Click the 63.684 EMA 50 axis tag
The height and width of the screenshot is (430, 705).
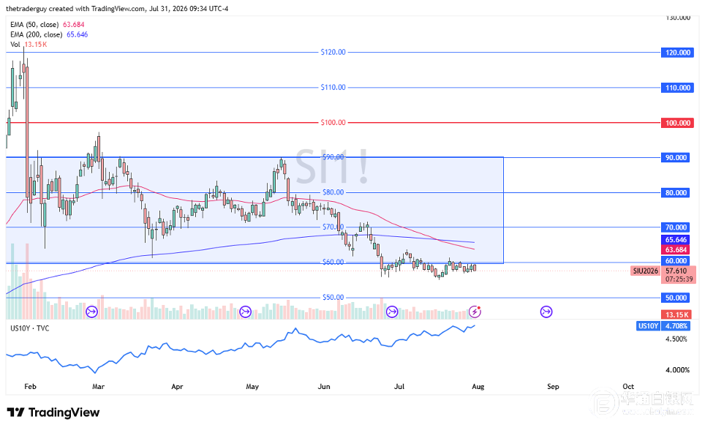(x=675, y=249)
